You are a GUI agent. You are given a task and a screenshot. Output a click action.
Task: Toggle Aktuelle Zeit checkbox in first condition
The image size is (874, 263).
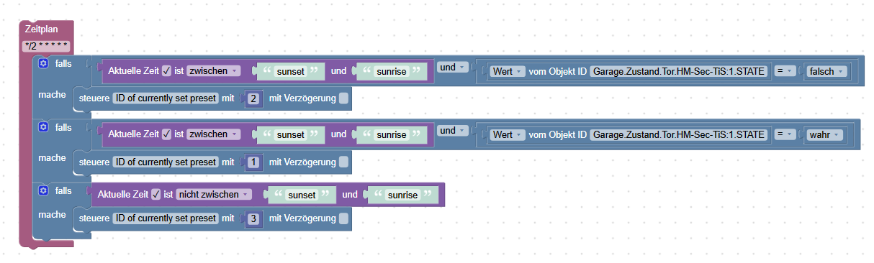tap(166, 71)
